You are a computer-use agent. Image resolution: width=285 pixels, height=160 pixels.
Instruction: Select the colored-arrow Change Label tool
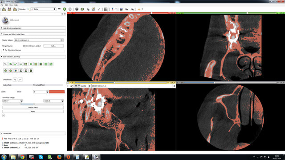click(16, 71)
